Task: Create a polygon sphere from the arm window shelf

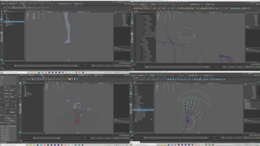Action: click(134, 8)
